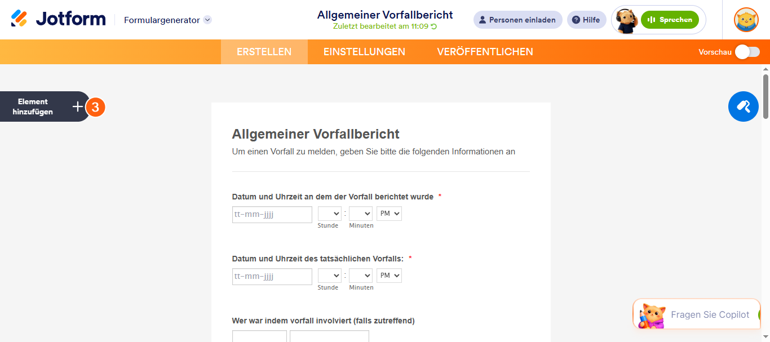Screen dimensions: 770x342
Task: Click the date field under 'tatsächlichen Vorfalls'
Action: (x=272, y=276)
